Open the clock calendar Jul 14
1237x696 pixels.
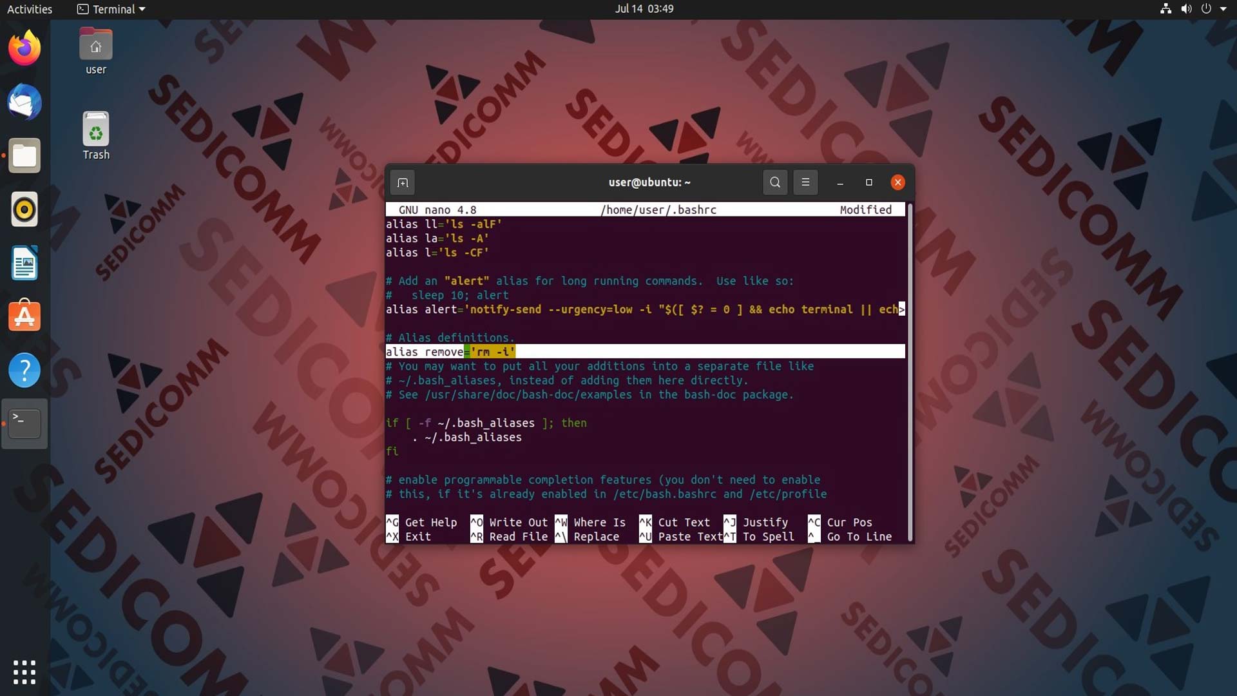click(x=644, y=9)
